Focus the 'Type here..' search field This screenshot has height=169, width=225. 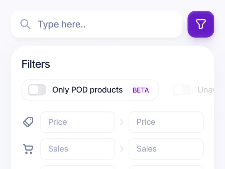coord(96,24)
